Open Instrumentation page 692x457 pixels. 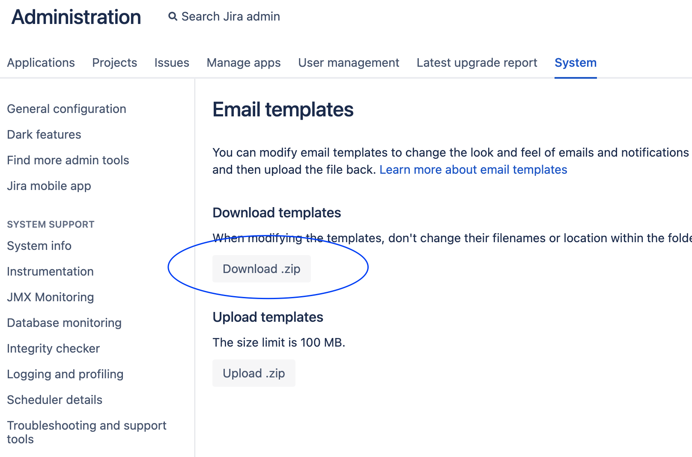click(x=51, y=271)
